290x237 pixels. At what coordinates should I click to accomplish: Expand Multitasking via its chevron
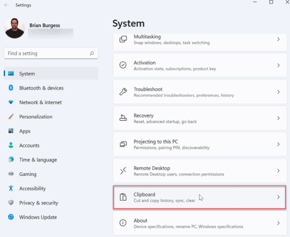pyautogui.click(x=278, y=39)
